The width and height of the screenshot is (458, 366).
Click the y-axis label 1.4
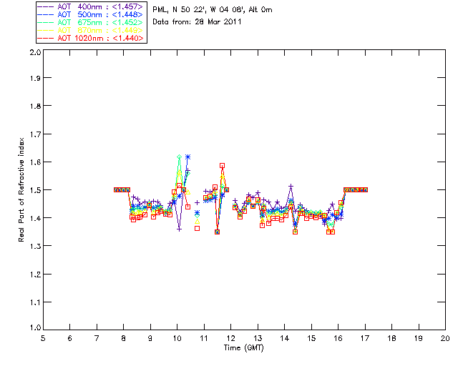coord(35,218)
